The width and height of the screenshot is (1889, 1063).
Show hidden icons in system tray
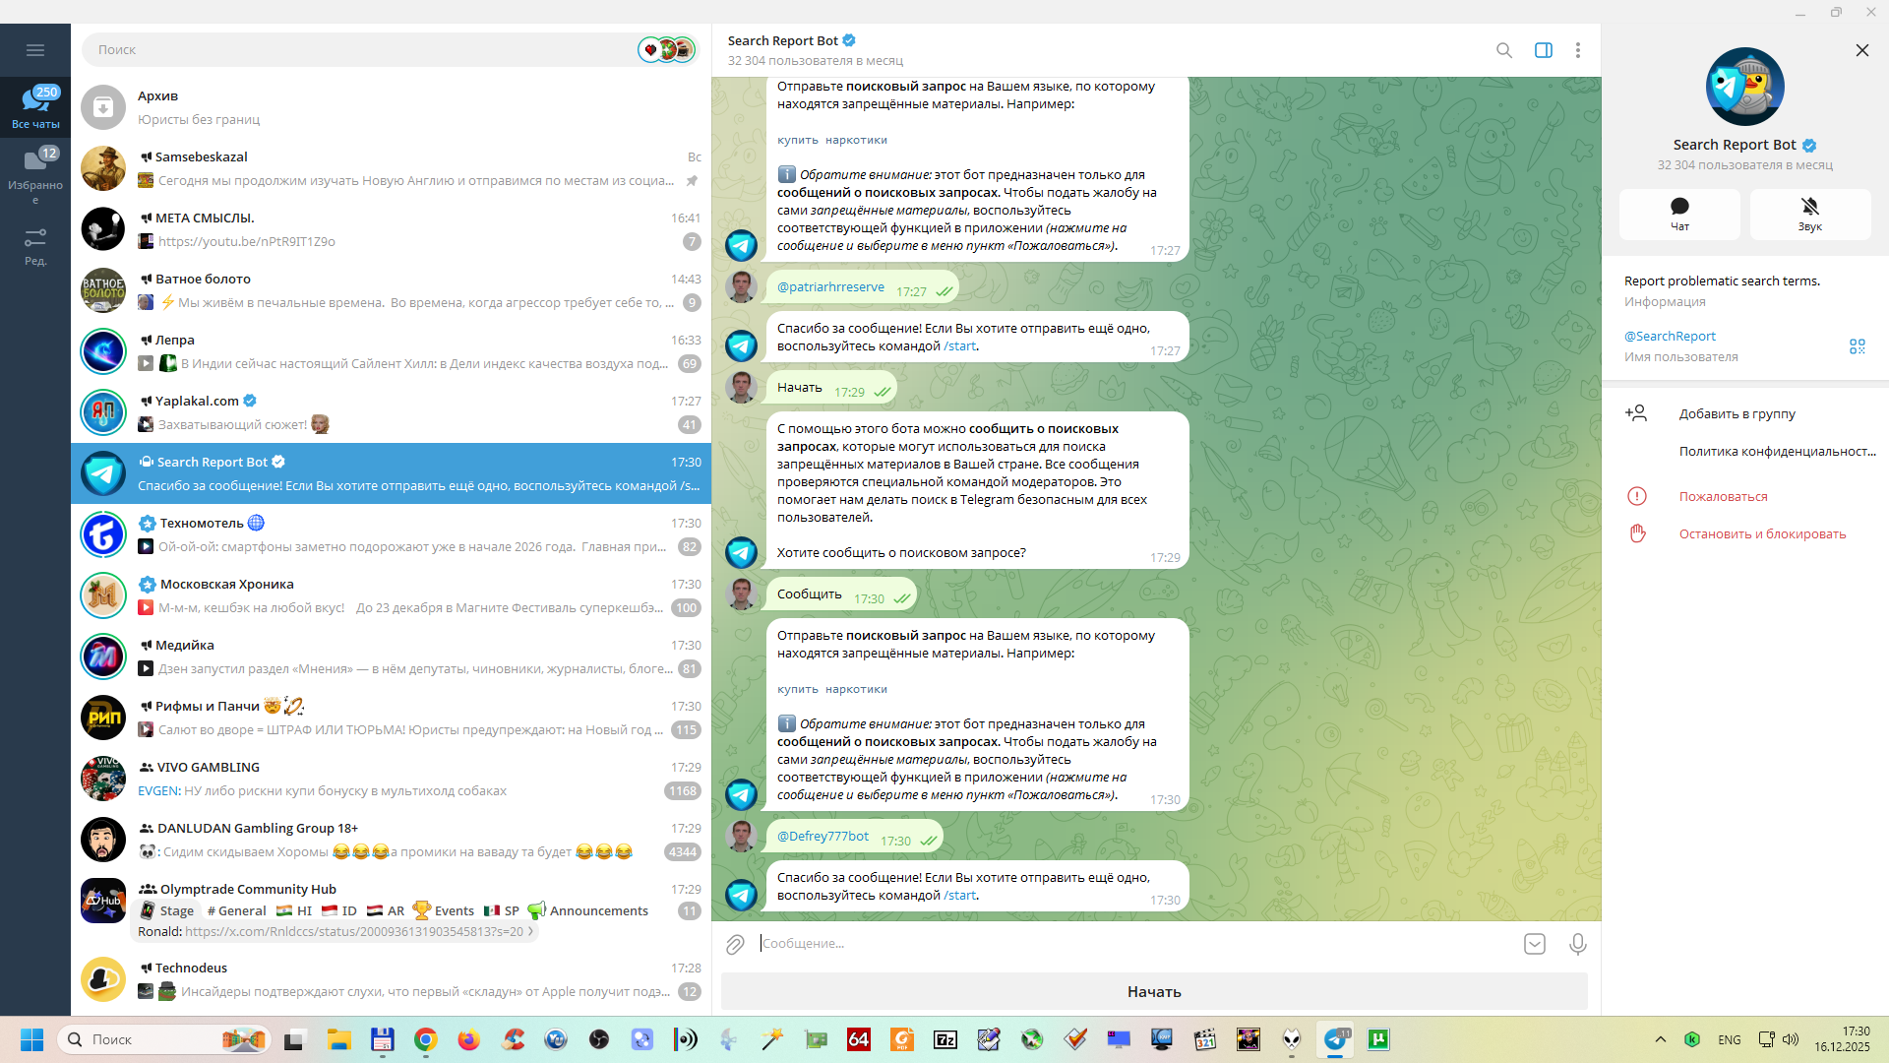[x=1660, y=1039]
